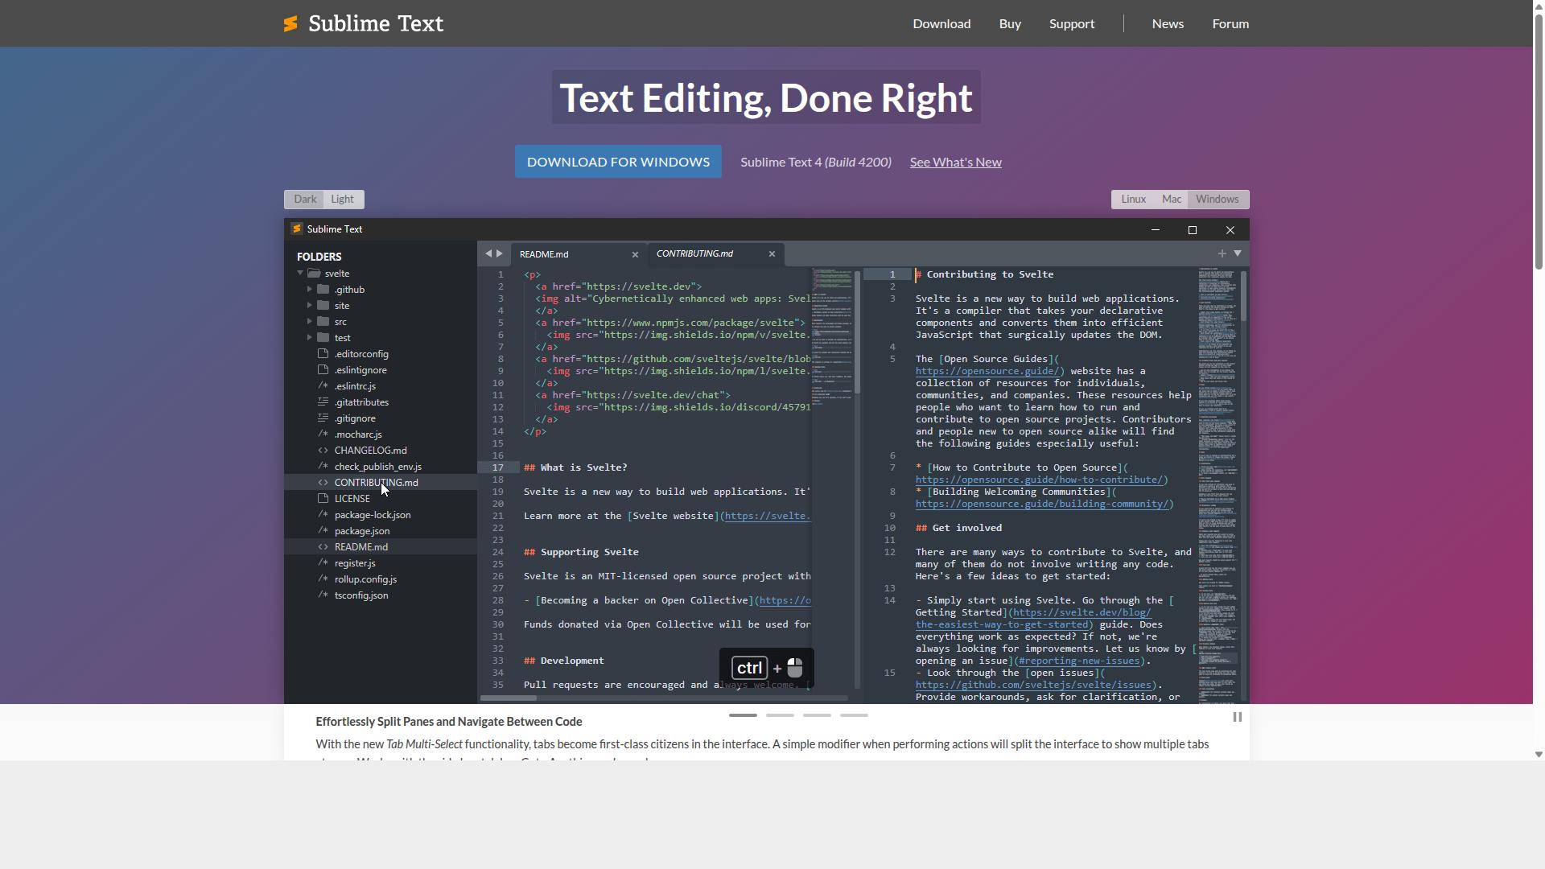Switch to the README.md tab

(578, 254)
